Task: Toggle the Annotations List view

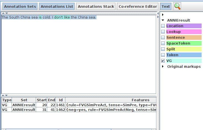Action: point(57,6)
